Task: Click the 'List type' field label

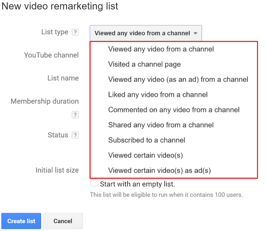Action: (55, 32)
